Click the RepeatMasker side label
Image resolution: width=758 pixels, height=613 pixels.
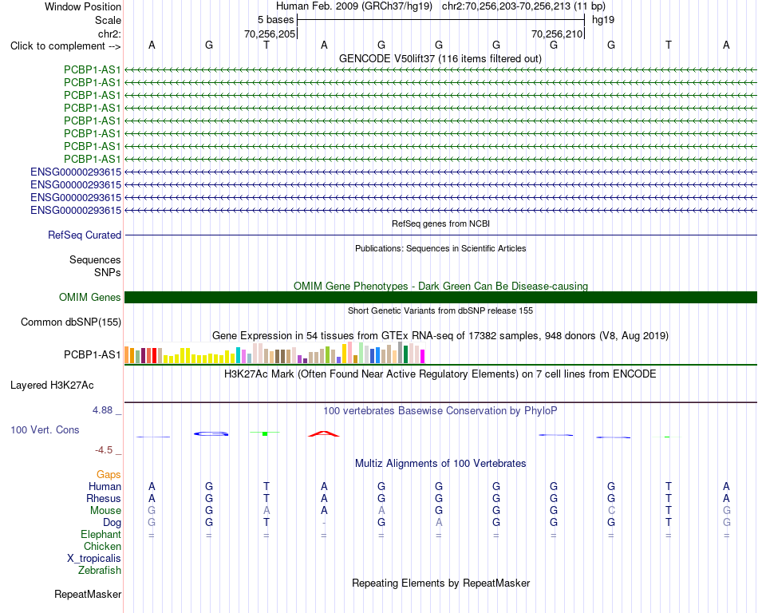(88, 594)
